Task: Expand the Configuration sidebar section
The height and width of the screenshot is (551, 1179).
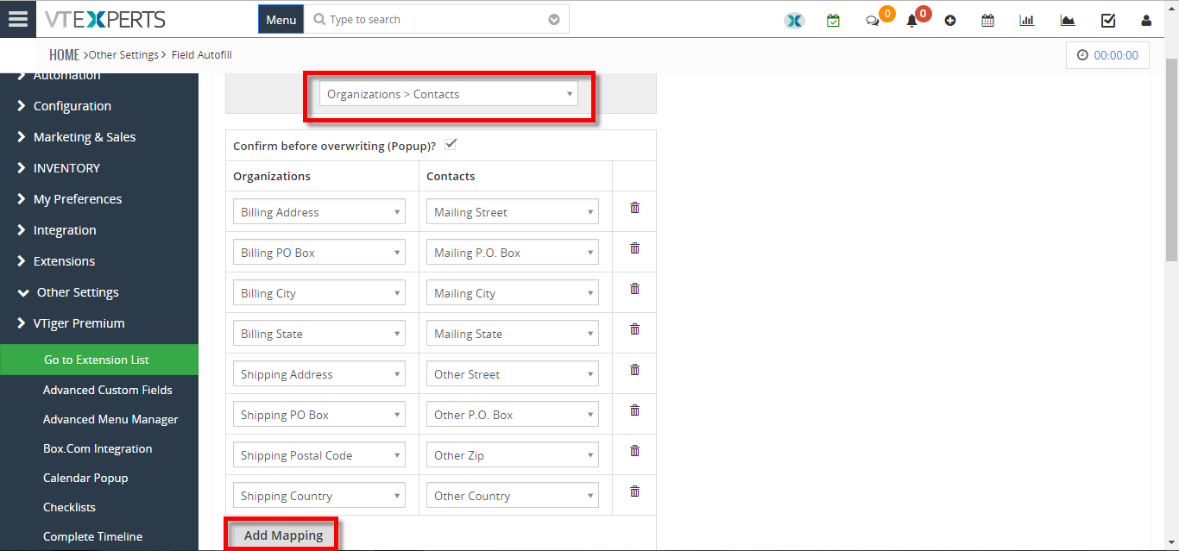Action: (x=99, y=106)
